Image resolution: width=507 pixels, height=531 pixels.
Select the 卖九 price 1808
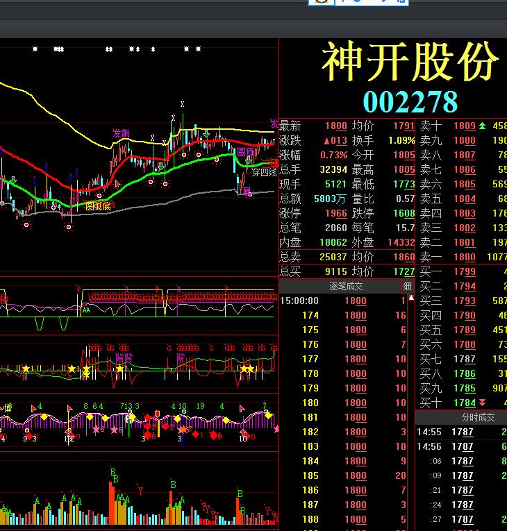(465, 140)
